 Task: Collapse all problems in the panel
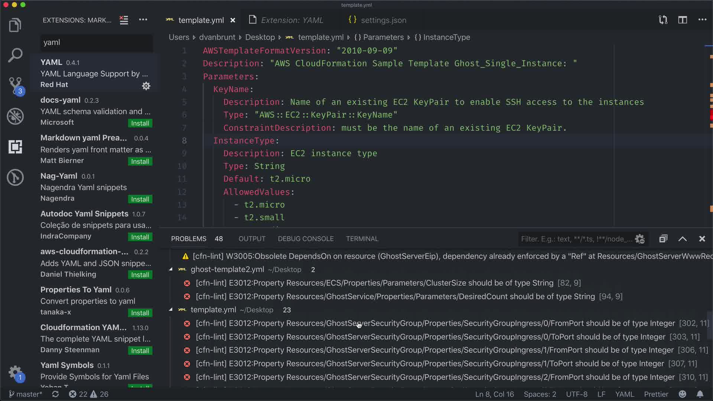tap(663, 239)
